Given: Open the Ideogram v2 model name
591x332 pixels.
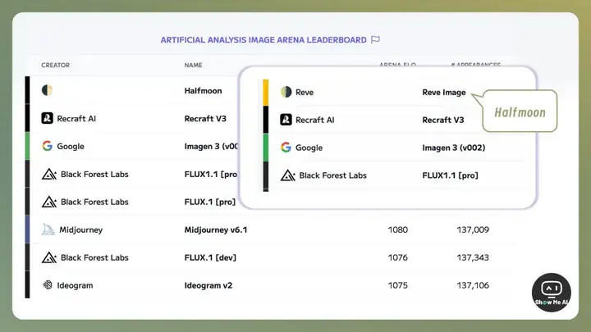Looking at the screenshot, I should pyautogui.click(x=209, y=285).
